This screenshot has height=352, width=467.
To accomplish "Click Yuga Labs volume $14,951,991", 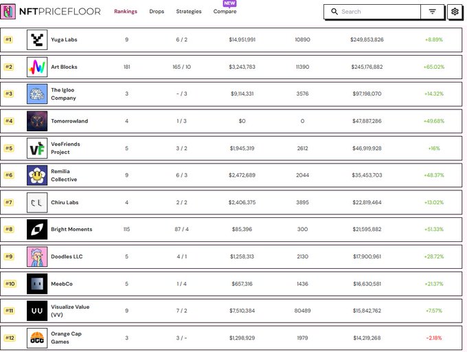I will (242, 40).
